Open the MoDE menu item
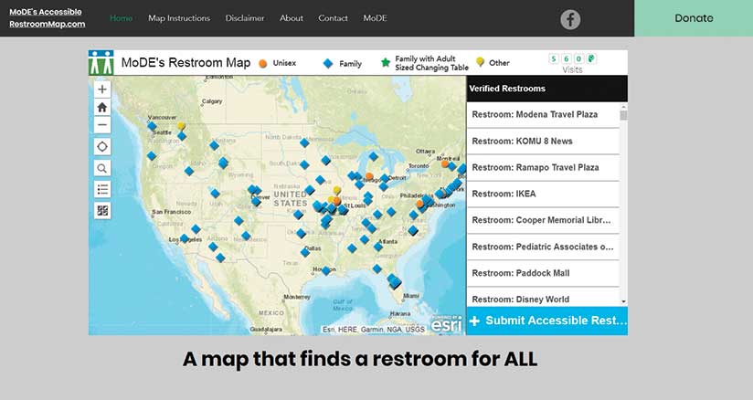Viewport: 753px width, 400px height. (x=375, y=18)
